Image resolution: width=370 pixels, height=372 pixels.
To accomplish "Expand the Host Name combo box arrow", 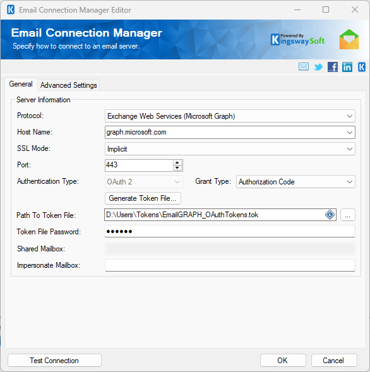I will [349, 133].
